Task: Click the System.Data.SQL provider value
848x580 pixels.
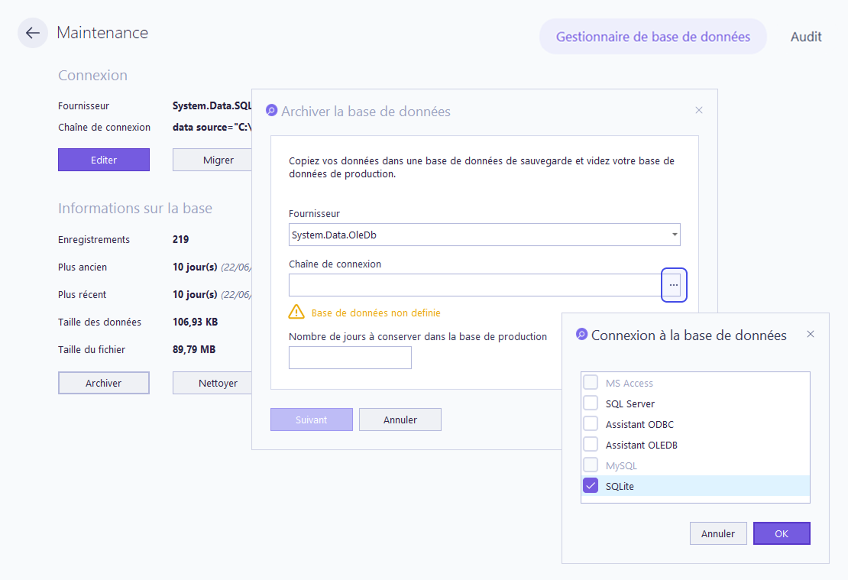Action: 212,105
